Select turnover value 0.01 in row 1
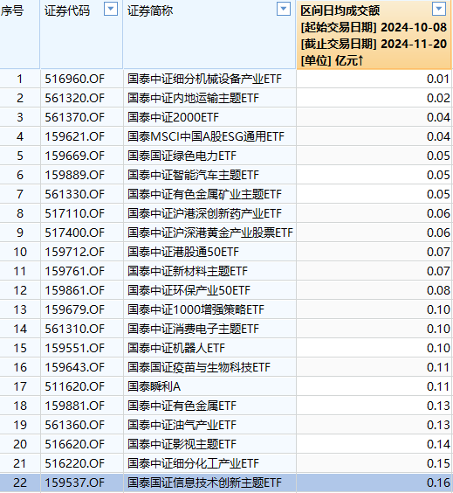Image resolution: width=453 pixels, height=493 pixels. [438, 79]
